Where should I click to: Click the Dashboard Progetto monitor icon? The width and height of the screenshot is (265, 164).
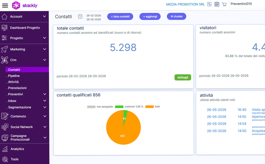coord(4,28)
